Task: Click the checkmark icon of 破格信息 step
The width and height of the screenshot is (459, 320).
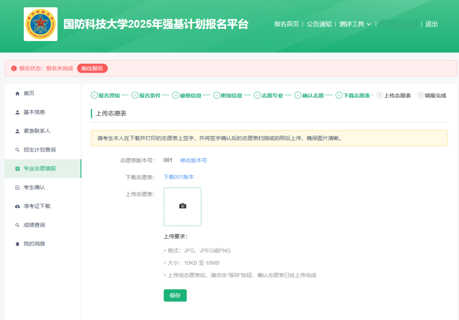Action: pos(176,95)
